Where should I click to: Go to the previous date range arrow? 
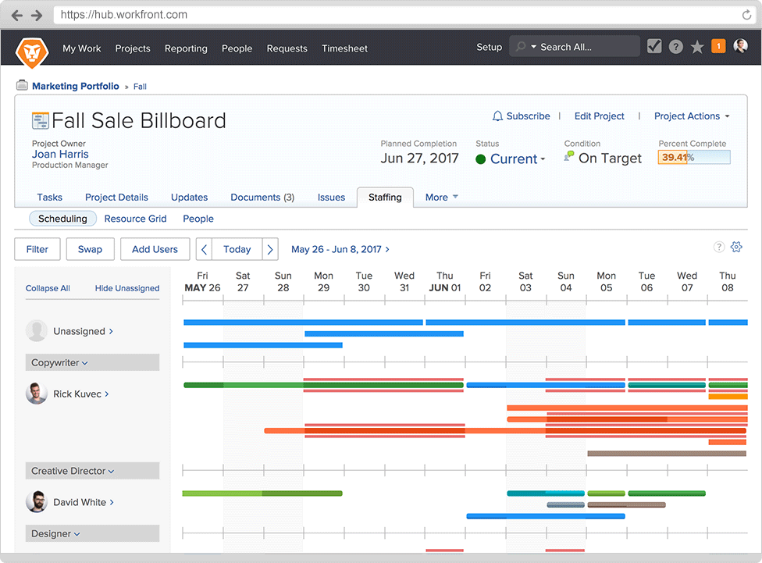click(x=204, y=249)
